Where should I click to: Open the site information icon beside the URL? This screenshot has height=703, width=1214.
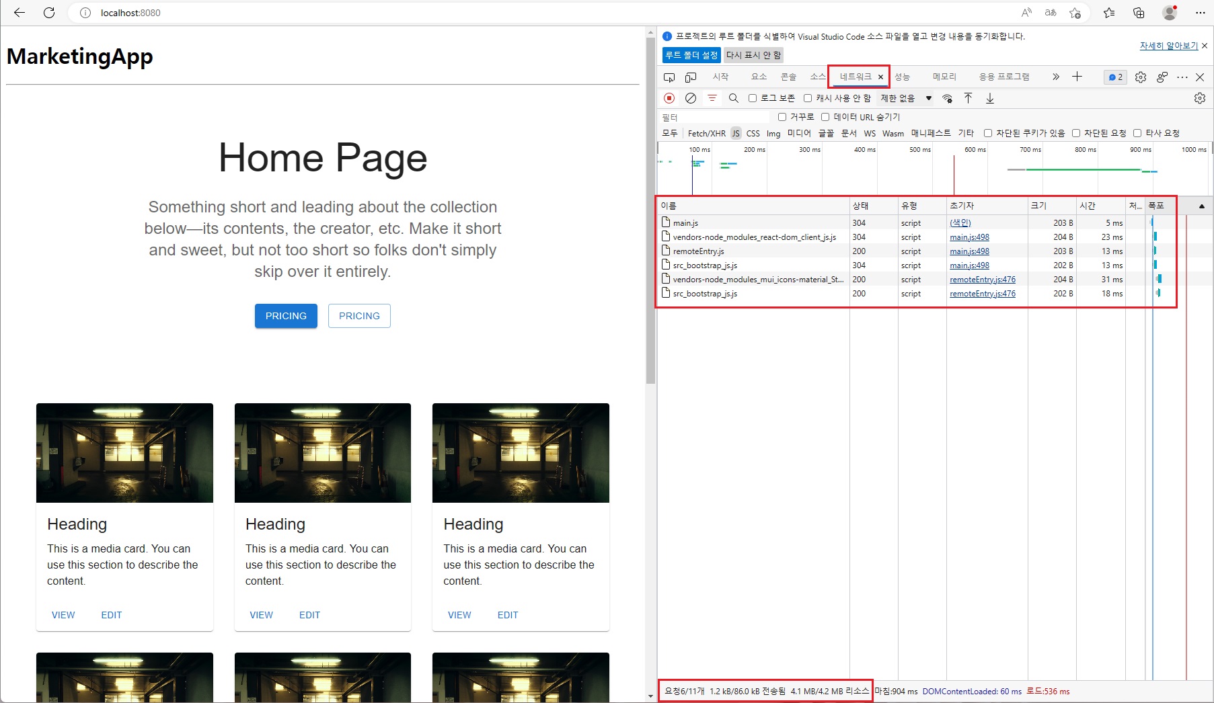pos(85,13)
